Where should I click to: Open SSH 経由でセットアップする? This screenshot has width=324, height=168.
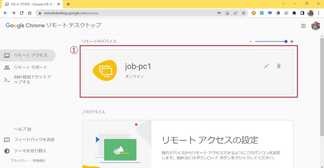click(x=28, y=79)
